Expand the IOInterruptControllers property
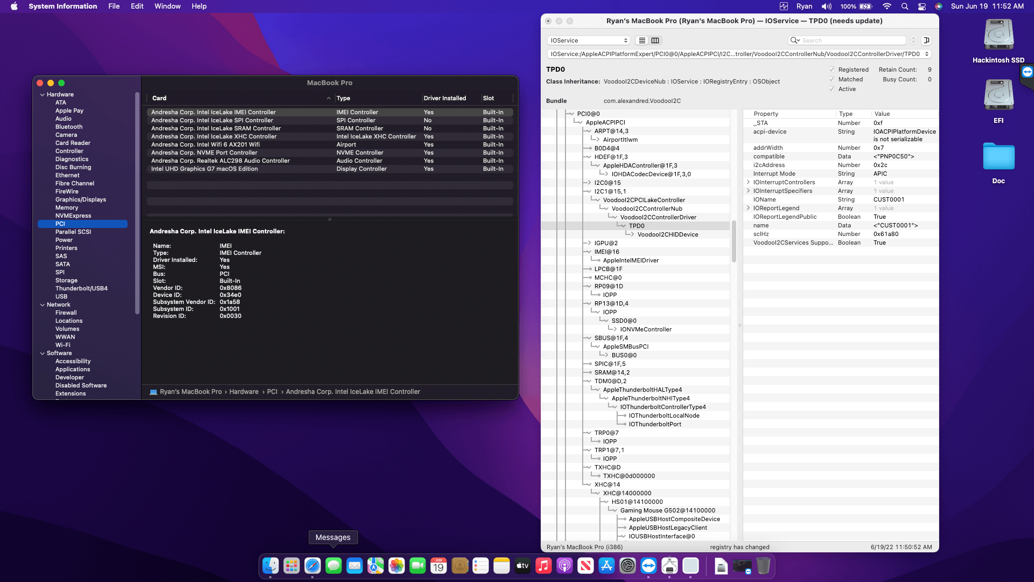Screen dimensions: 1034x582 point(748,182)
